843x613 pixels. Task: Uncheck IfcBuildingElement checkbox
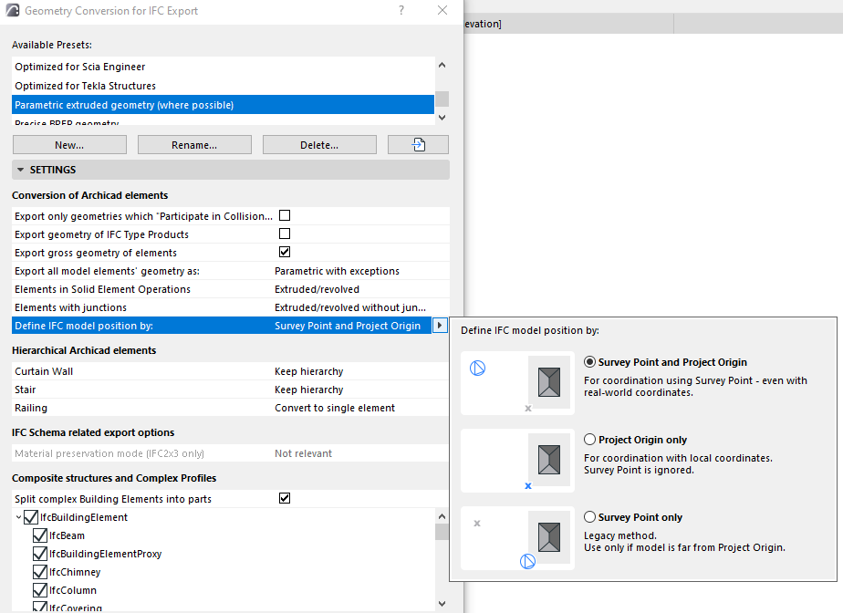click(31, 517)
